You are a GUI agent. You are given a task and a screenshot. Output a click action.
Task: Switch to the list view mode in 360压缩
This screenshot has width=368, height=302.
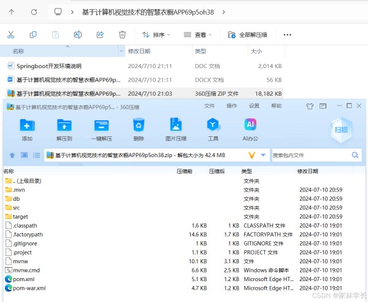point(36,155)
